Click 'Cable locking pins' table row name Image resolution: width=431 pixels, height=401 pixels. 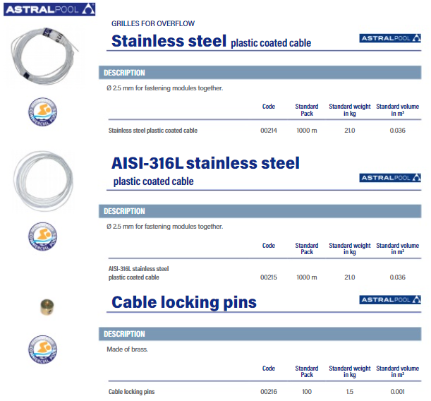pos(131,392)
